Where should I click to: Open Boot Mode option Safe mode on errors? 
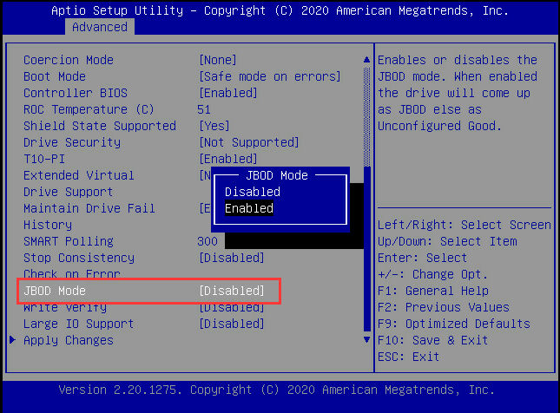(x=270, y=76)
